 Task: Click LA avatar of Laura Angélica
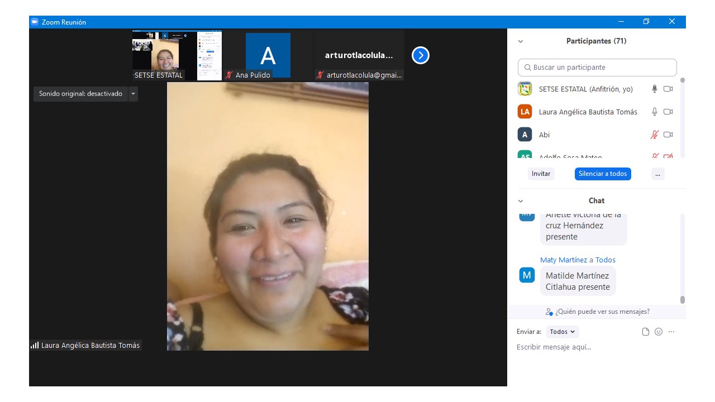pyautogui.click(x=525, y=112)
